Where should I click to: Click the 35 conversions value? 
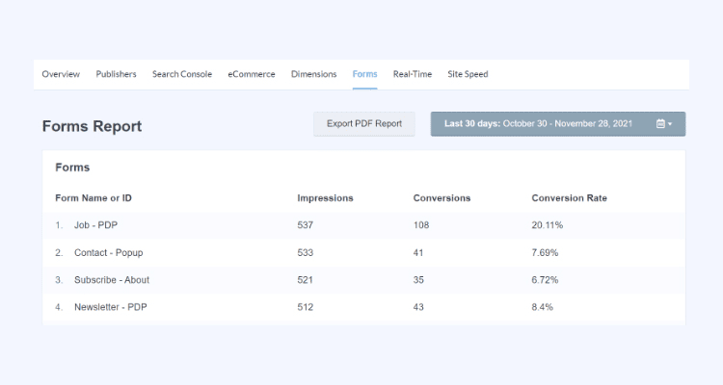(418, 280)
